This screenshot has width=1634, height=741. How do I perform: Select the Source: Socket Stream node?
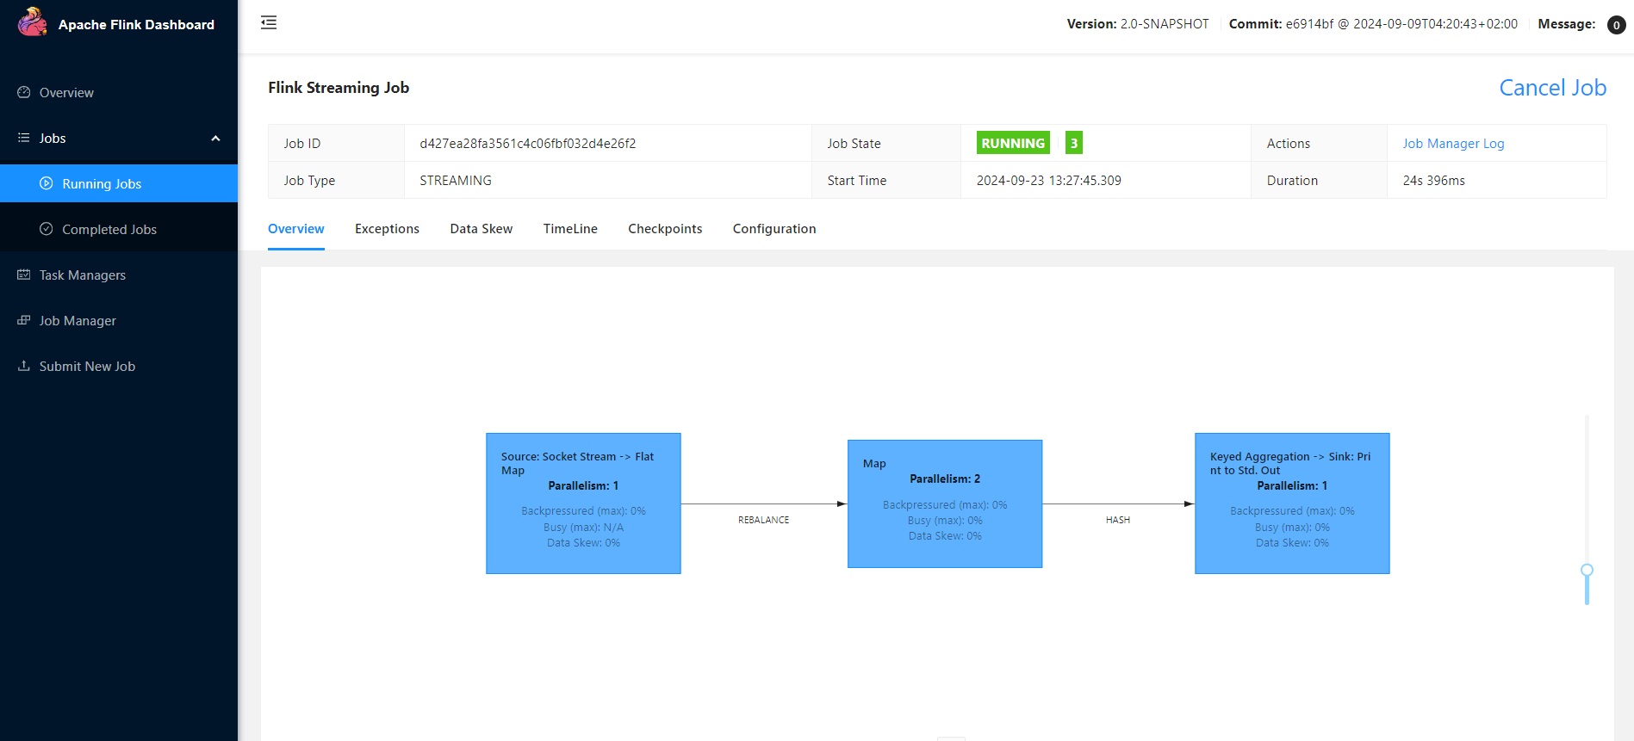(x=583, y=503)
